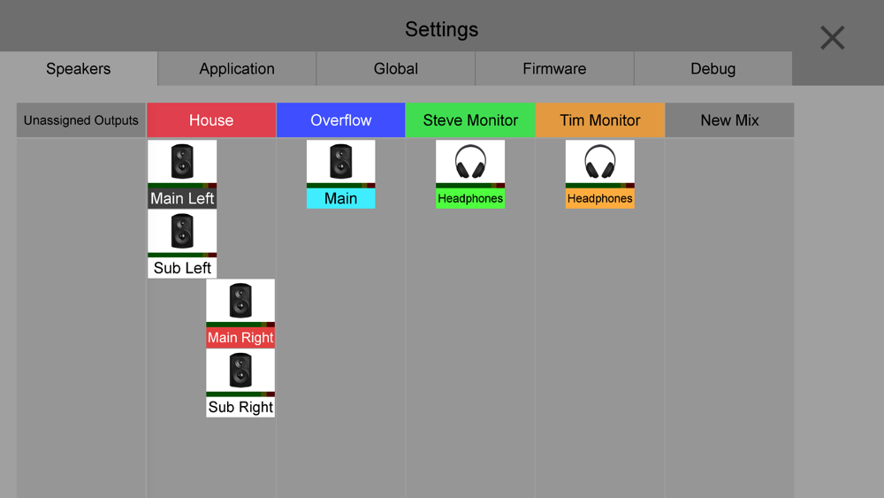
Task: Select the Main Right speaker icon
Action: pos(240,301)
